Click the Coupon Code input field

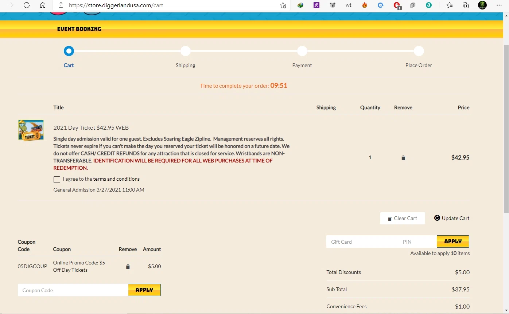[73, 290]
